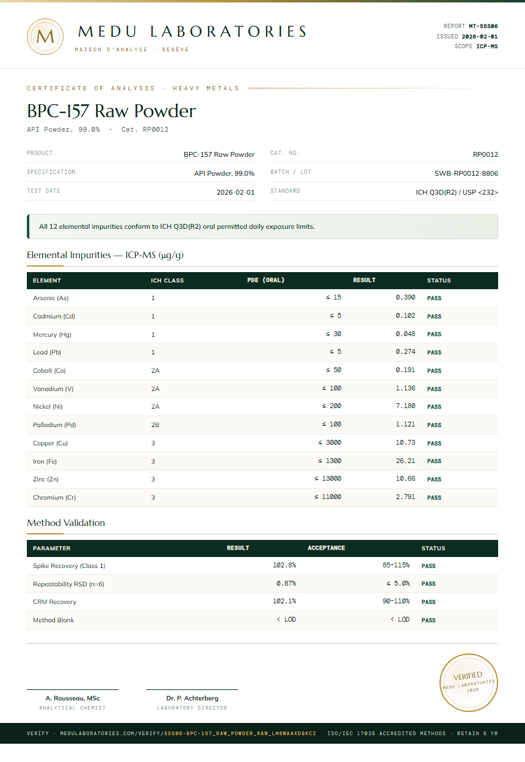Viewport: 525px width, 762px height.
Task: Click the ICH CLASS column header
Action: point(167,281)
